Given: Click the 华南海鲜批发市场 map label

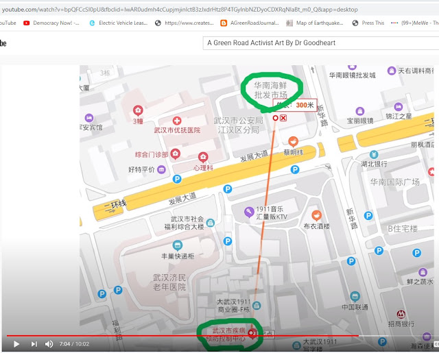Looking at the screenshot, I should (270, 90).
